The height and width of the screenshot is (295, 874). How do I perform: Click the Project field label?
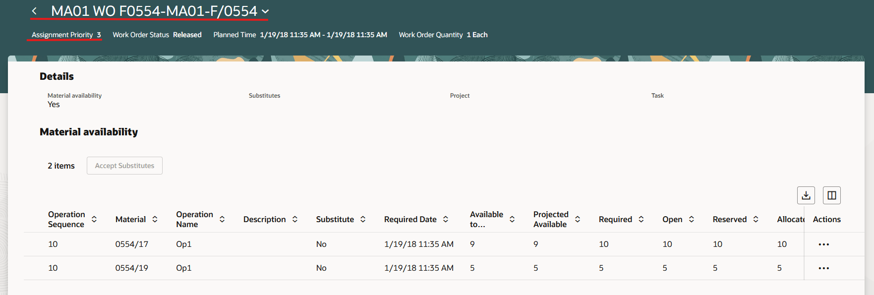460,96
